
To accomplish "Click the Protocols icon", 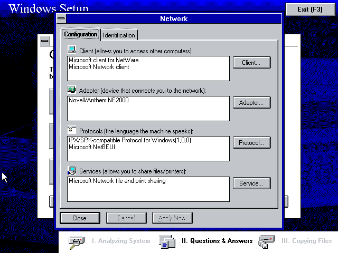I will click(72, 130).
